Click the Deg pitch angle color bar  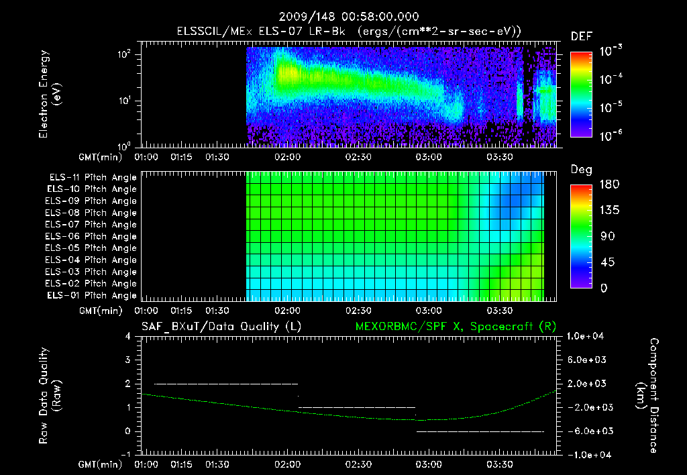[x=582, y=236]
